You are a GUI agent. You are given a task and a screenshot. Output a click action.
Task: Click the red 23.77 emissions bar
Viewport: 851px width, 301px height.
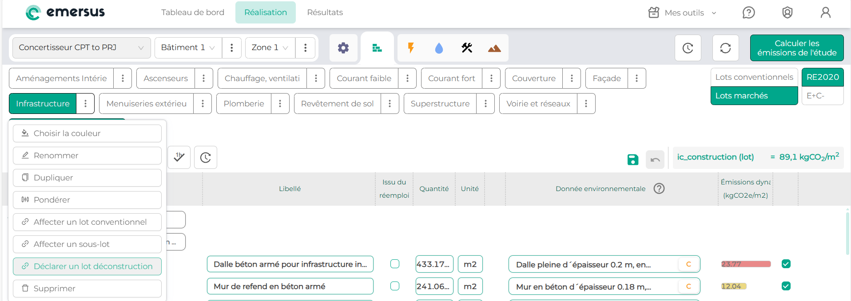tap(746, 264)
